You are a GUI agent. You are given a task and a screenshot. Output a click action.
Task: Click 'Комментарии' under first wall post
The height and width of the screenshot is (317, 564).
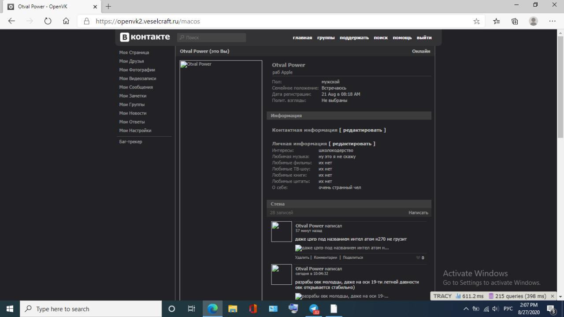click(325, 257)
